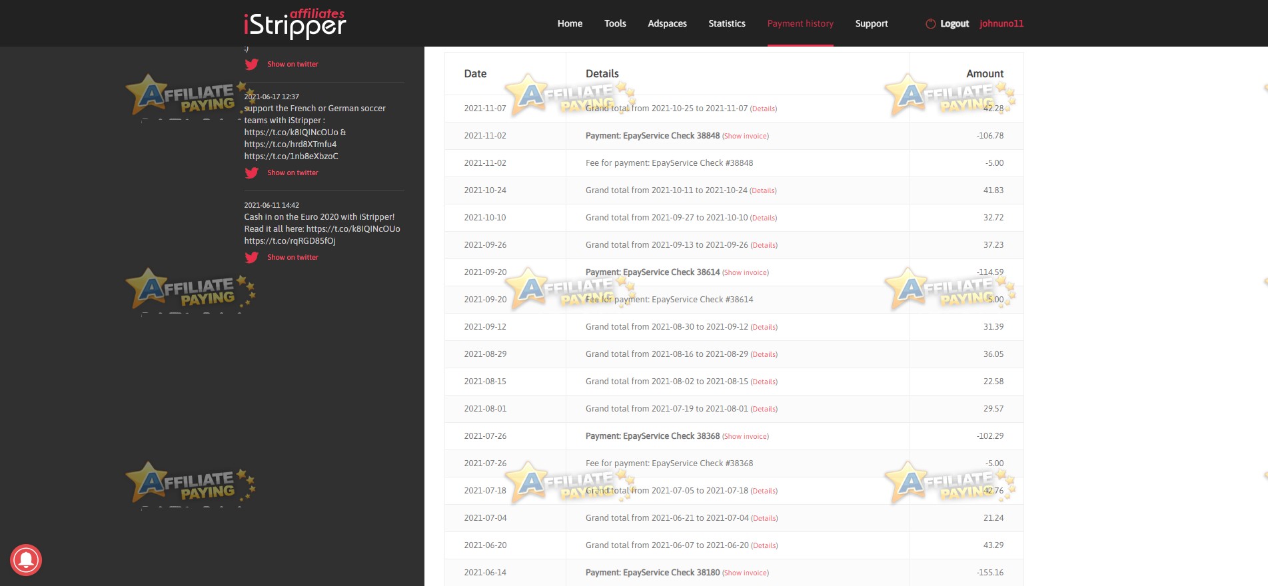Click the tweet timestamp 2021-06-11 14:42

[x=271, y=205]
